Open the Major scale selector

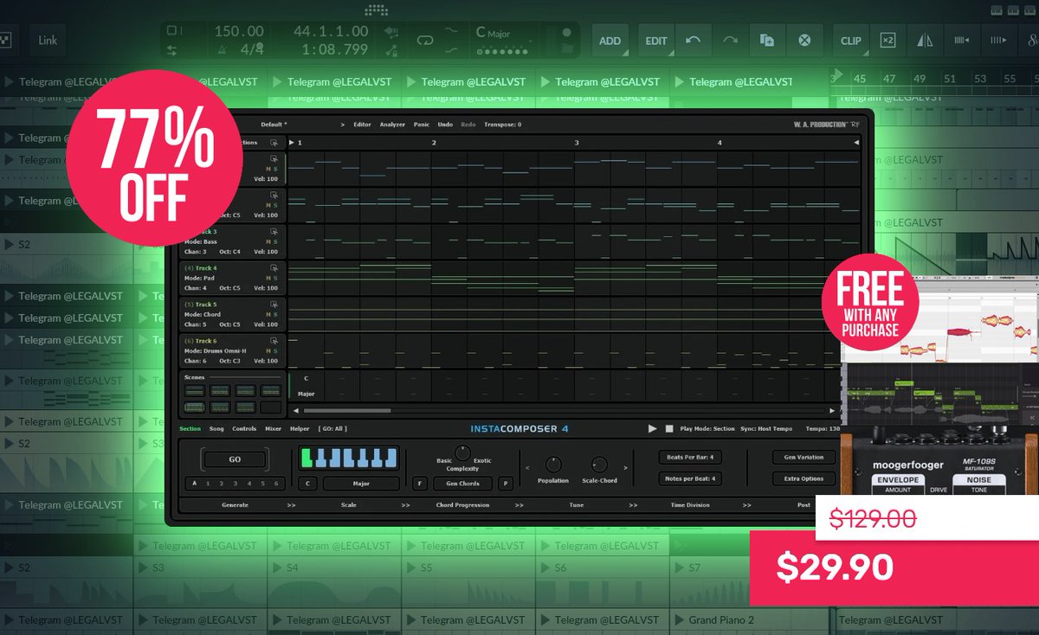click(361, 484)
